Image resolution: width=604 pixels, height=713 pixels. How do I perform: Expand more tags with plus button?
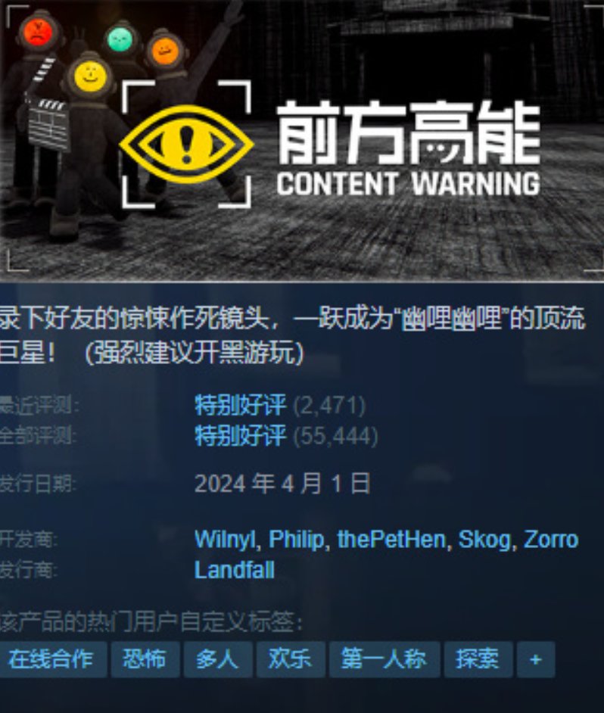[536, 659]
